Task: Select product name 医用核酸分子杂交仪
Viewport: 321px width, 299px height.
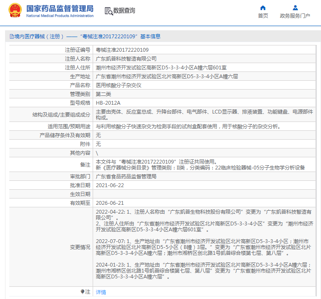Action: coord(118,85)
